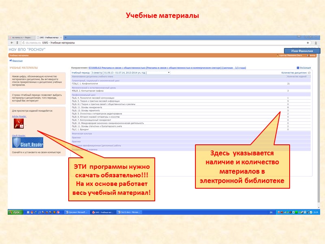Click row 'ПЦ.В. 10. Международная экономика'

pos(191,123)
